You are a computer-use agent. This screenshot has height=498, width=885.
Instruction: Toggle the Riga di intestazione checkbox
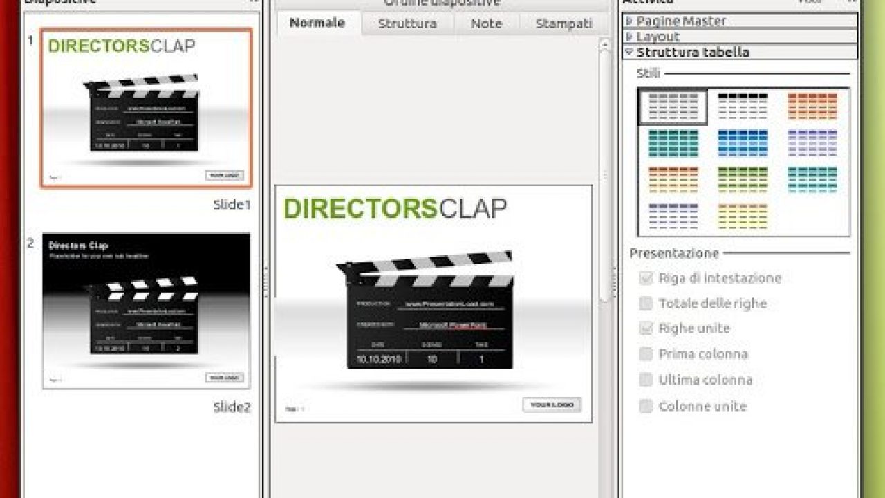[646, 278]
